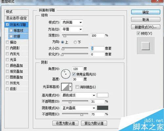This screenshot has width=164, height=131.
Task: Open the 阴影模式 dropdown showing 正片叠底
Action: tap(78, 108)
